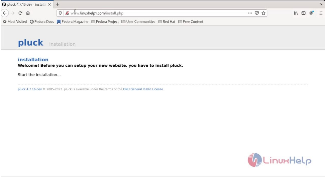Go back to the previous page
This screenshot has height=180, width=325.
(x=5, y=13)
